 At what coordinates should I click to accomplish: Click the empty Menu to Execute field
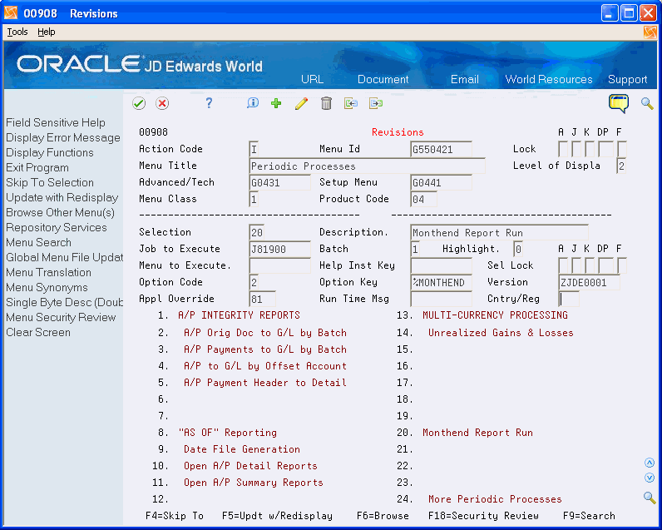pos(280,265)
